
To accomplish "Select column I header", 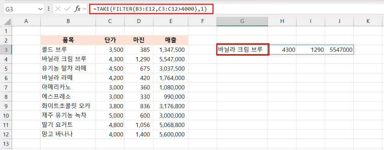I will click(311, 21).
